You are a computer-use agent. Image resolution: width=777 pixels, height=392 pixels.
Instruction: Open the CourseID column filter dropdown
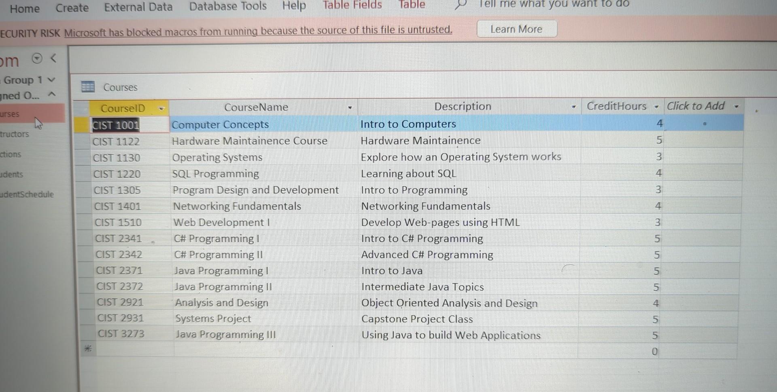pos(161,108)
